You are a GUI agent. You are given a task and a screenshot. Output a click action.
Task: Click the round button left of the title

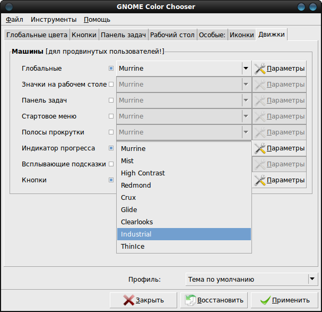[x=9, y=7]
